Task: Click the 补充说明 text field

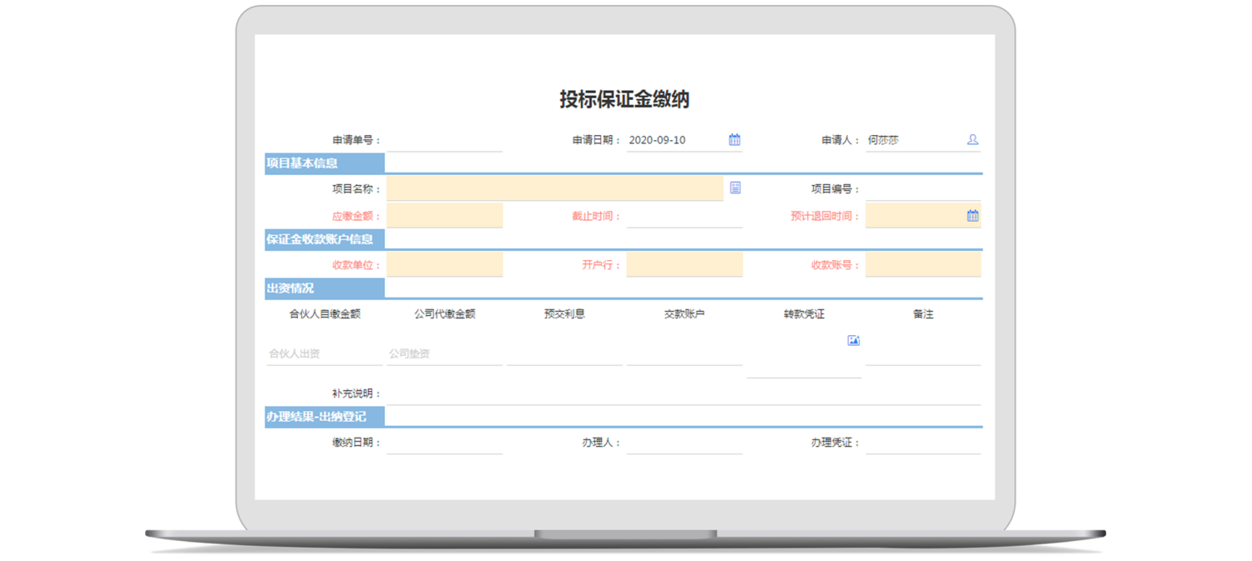Action: tap(683, 393)
